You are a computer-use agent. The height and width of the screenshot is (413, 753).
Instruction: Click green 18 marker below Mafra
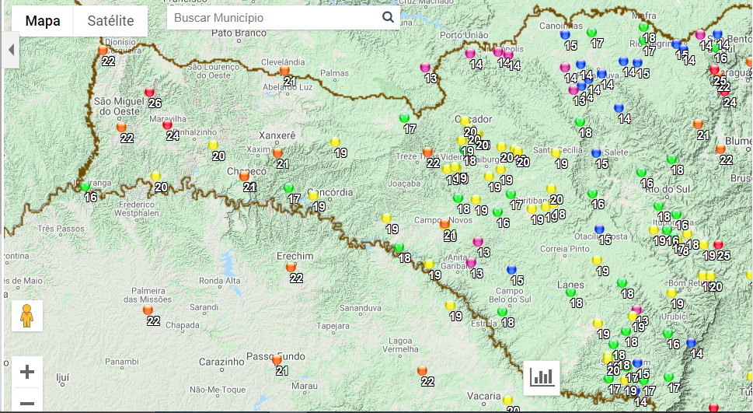tap(644, 27)
